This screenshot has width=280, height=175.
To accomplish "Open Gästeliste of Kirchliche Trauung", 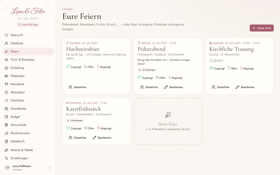I will click(x=220, y=87).
